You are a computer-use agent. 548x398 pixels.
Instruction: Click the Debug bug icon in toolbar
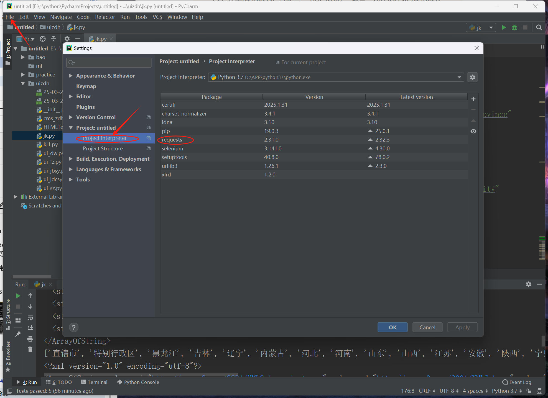click(514, 27)
